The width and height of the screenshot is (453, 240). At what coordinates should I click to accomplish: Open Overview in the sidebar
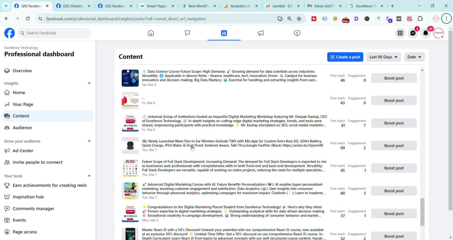coord(48,71)
